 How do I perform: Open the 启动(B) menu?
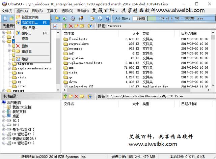tap(37, 11)
